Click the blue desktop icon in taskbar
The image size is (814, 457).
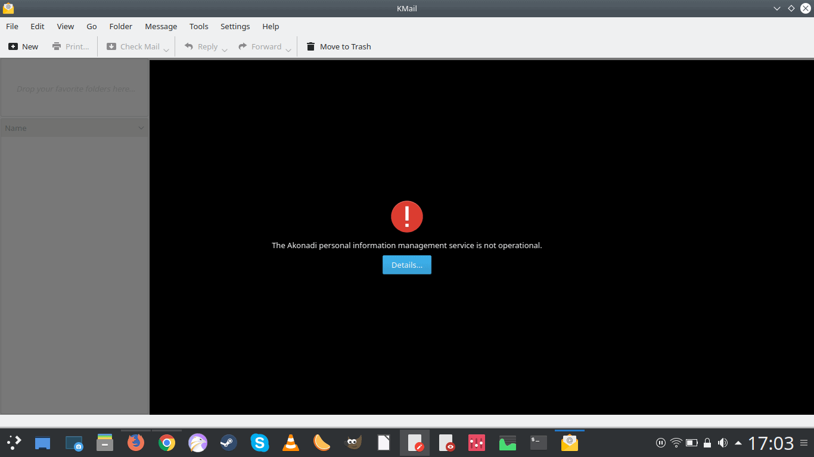[x=42, y=443]
